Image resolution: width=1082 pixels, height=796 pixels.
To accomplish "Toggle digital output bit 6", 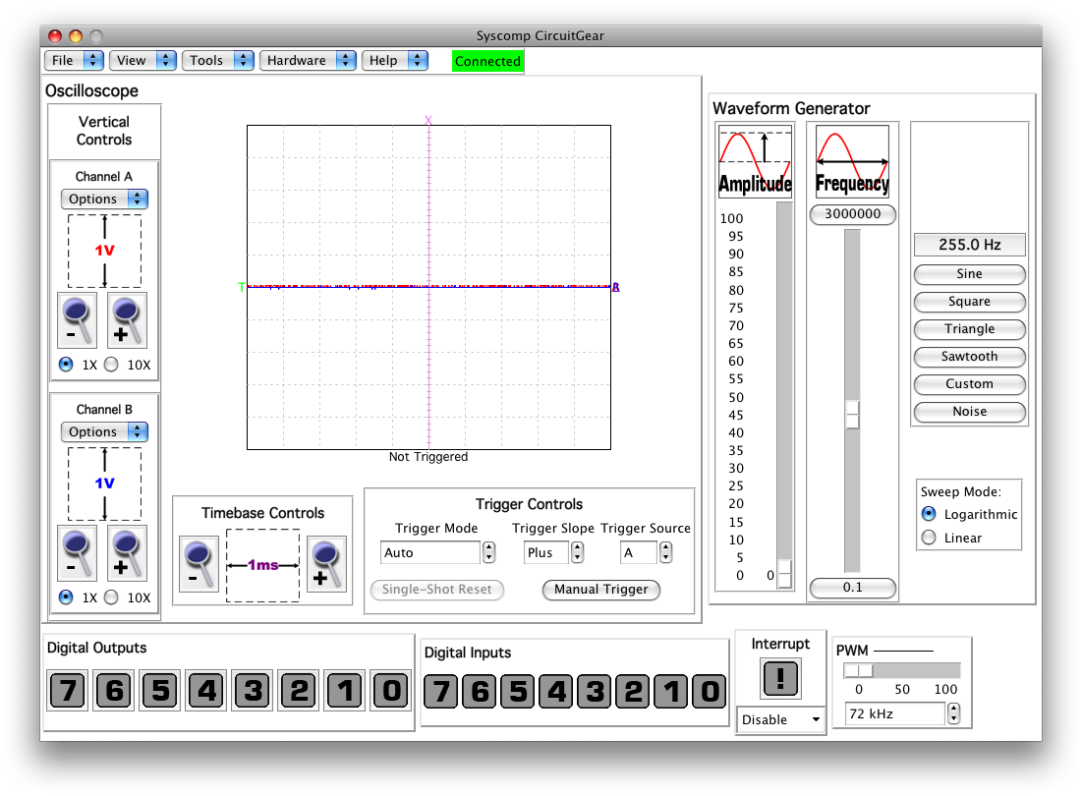I will [114, 690].
